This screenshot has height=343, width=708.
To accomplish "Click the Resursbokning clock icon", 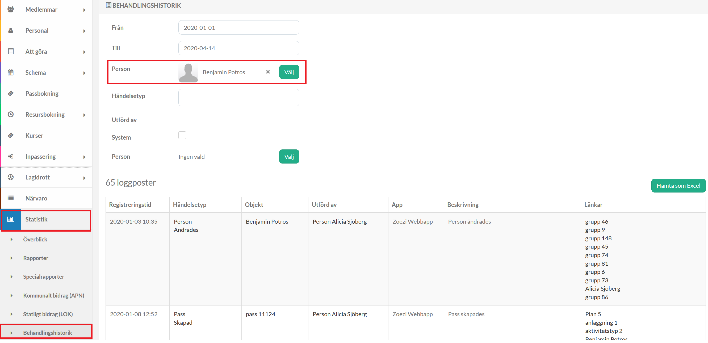I will click(11, 115).
